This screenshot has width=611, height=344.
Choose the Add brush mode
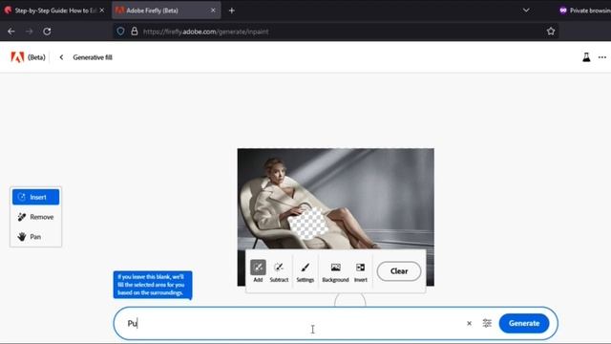258,271
